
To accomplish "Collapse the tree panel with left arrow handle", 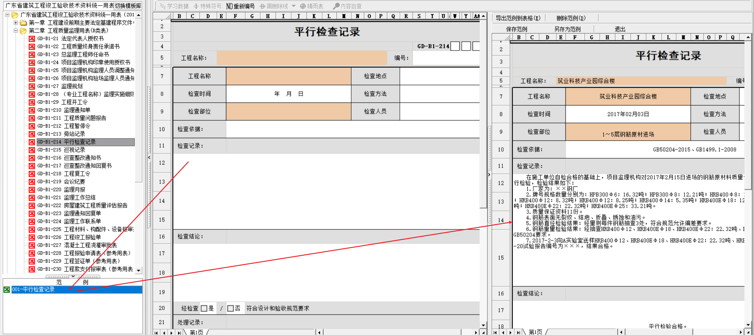I will click(x=149, y=157).
